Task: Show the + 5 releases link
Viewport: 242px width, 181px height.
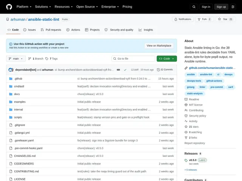Action: coord(191,170)
